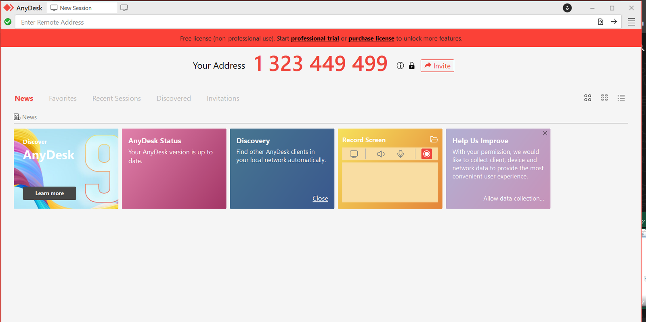Screen dimensions: 646x322
Task: Toggle microphone recording in Record Screen tile
Action: click(401, 154)
